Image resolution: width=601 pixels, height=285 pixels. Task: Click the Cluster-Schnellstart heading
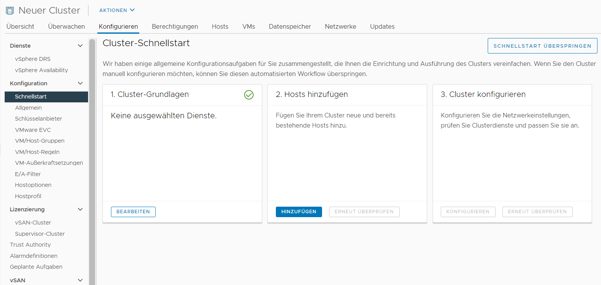tap(146, 43)
